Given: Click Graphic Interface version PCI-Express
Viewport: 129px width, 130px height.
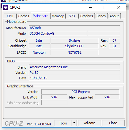Looking at the screenshot, I should [x=81, y=92].
